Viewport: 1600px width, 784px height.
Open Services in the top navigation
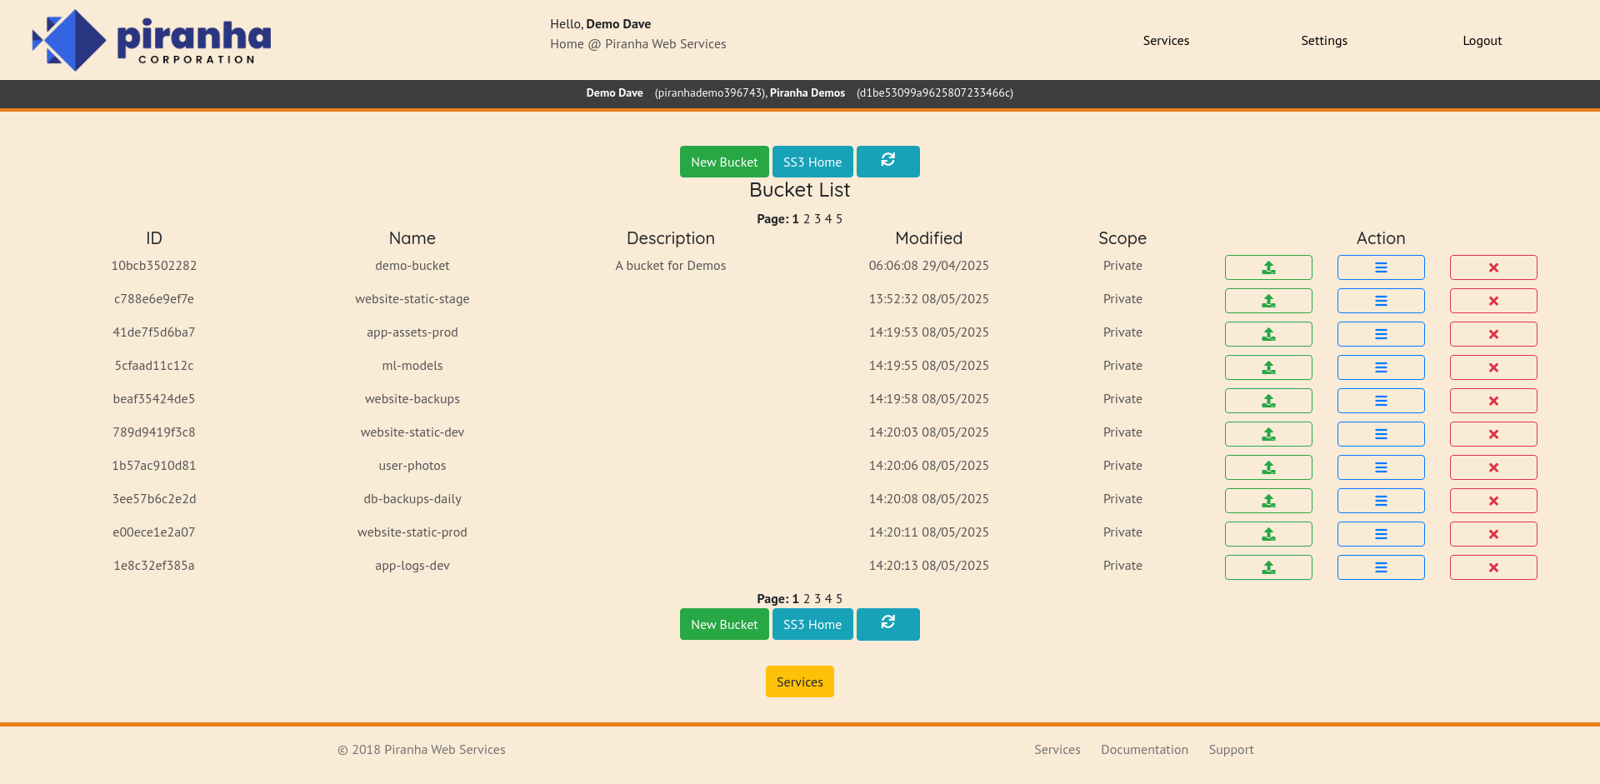point(1165,41)
